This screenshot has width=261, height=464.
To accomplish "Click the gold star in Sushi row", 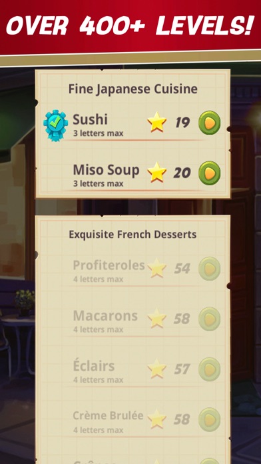I will (x=157, y=122).
